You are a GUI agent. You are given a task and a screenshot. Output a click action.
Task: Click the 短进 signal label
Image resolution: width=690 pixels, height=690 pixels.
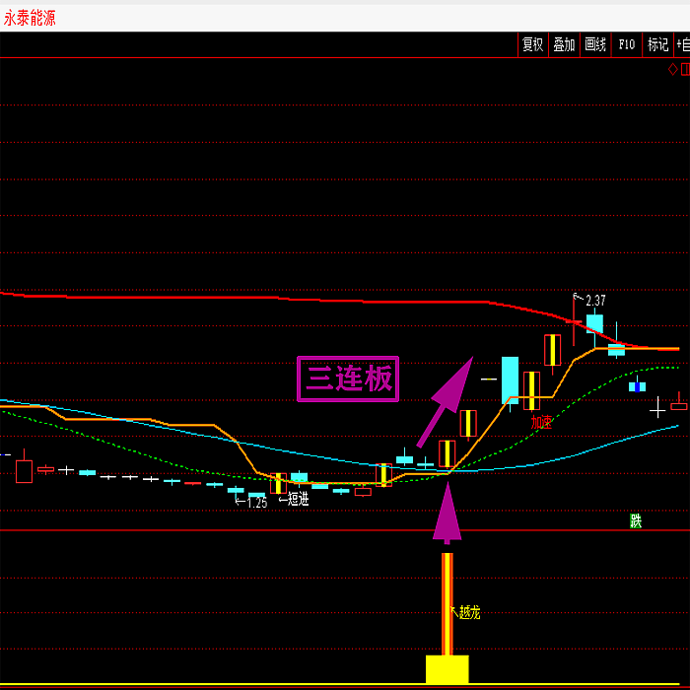click(x=297, y=500)
